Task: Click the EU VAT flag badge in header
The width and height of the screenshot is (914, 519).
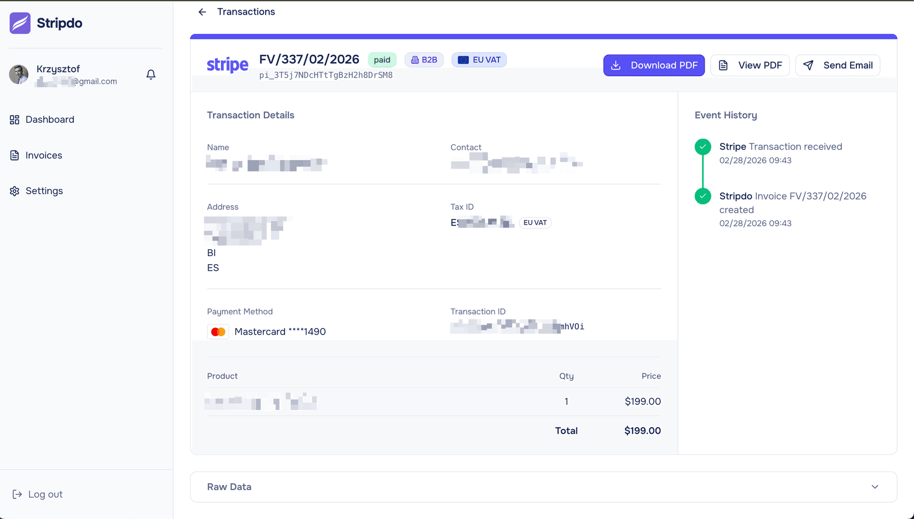Action: coord(479,60)
